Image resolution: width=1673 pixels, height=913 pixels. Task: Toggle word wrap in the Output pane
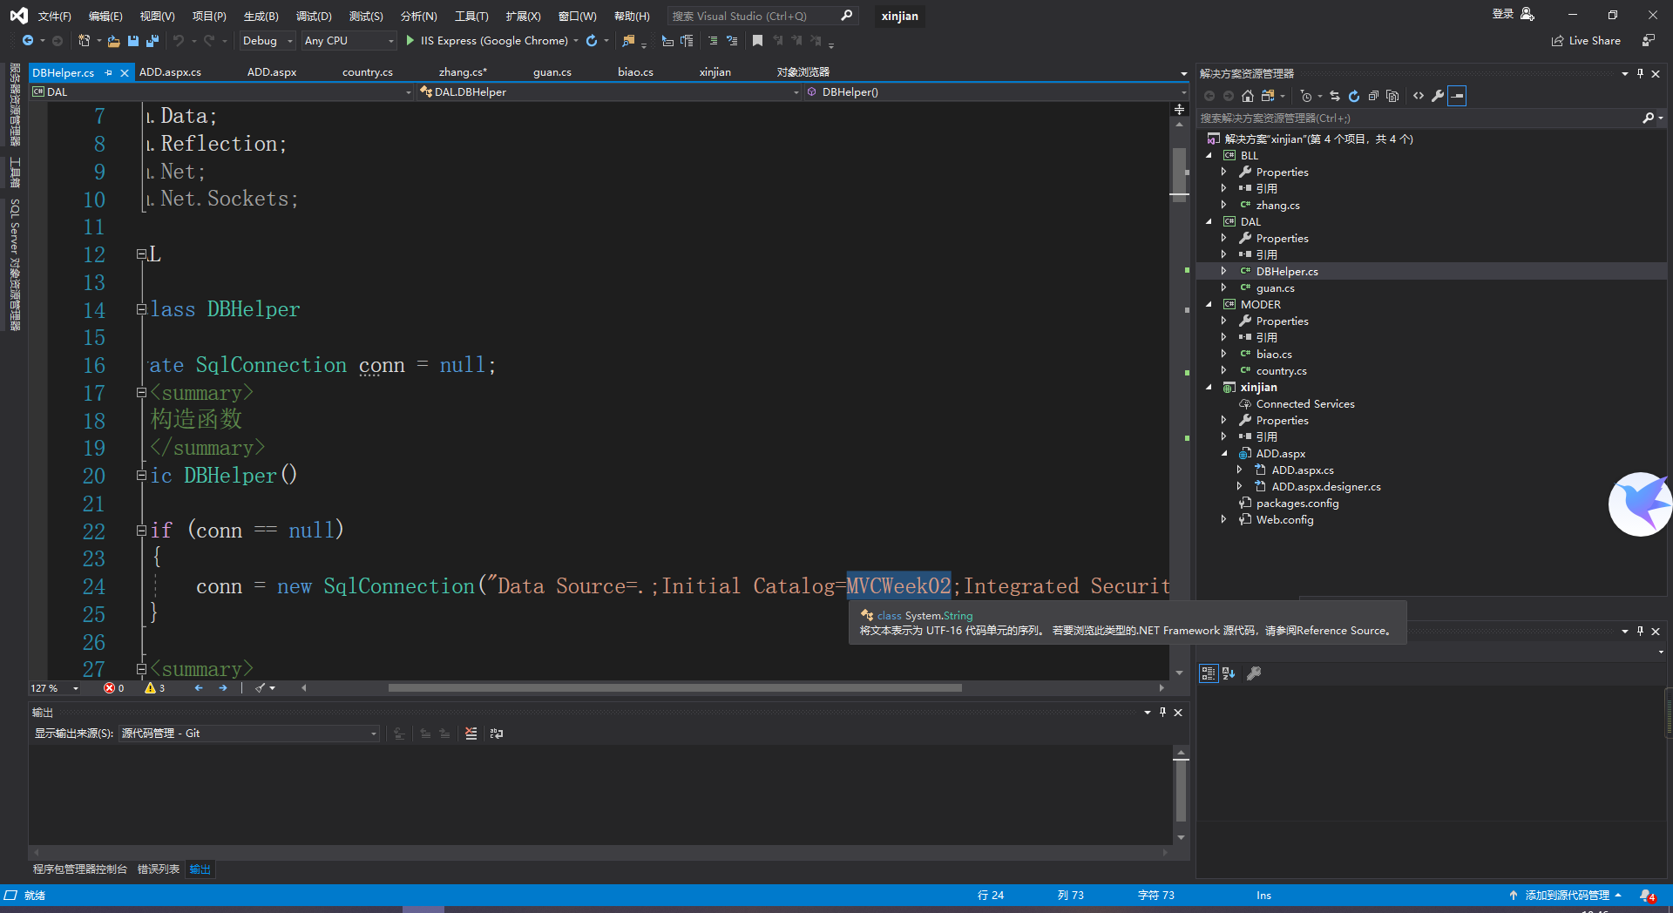497,734
